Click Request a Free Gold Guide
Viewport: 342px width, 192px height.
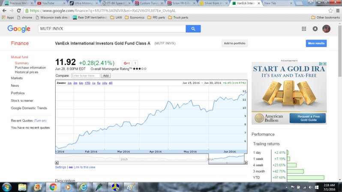pyautogui.click(x=308, y=118)
